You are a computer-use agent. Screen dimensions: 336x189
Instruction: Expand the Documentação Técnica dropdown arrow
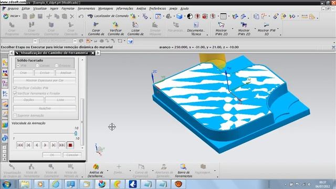coord(207,35)
